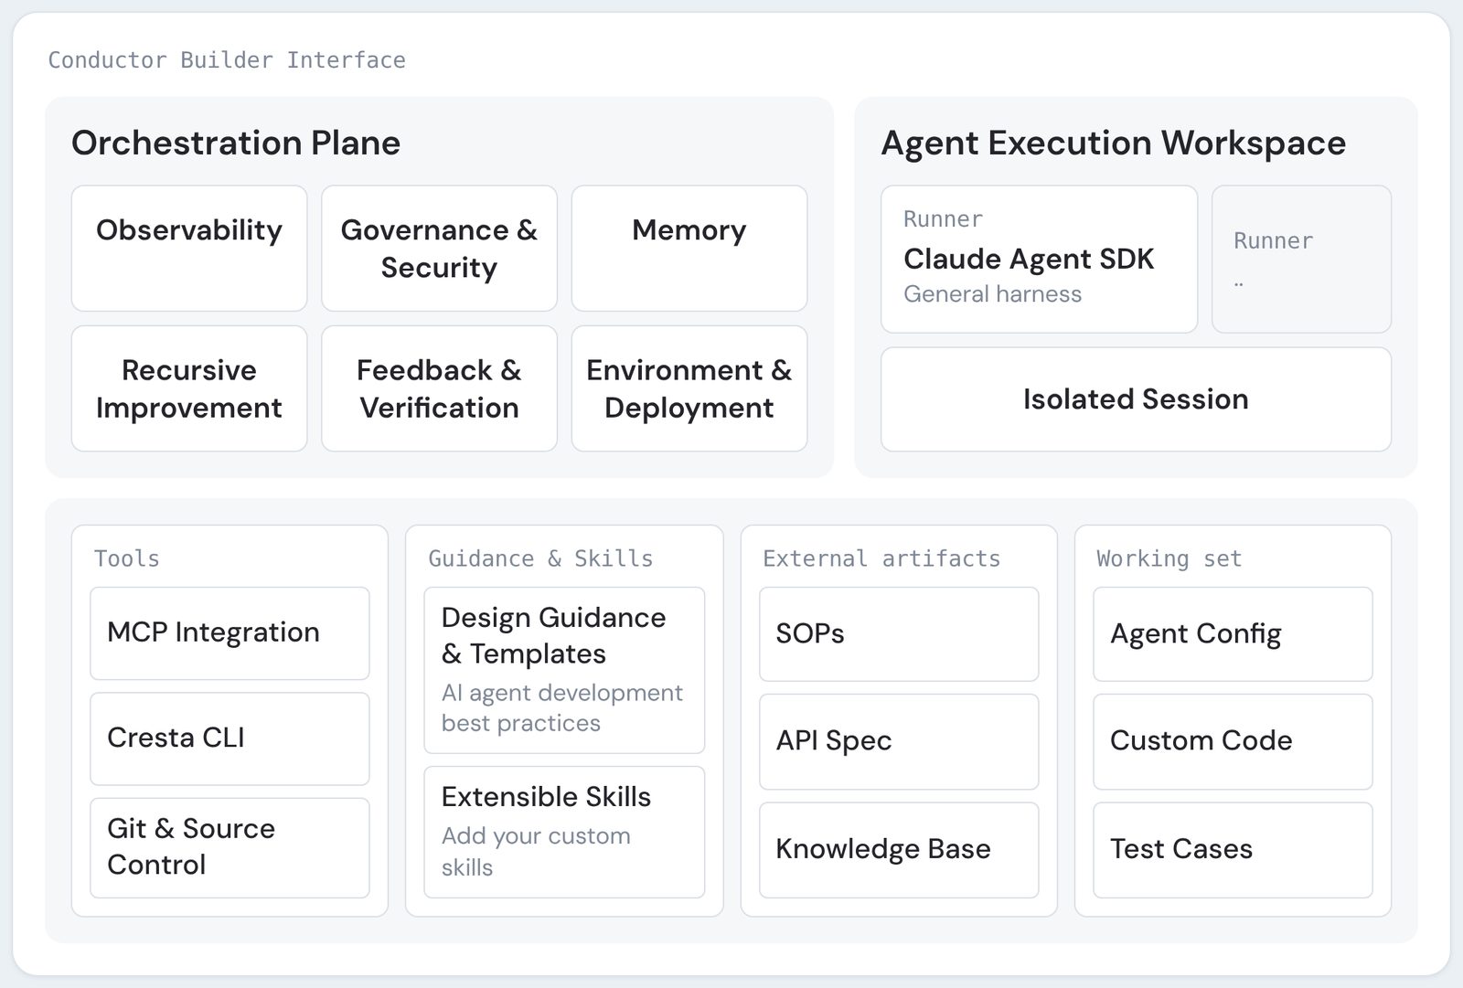Screen dimensions: 1463x988
Task: Open the Governance & Security card
Action: 439,249
